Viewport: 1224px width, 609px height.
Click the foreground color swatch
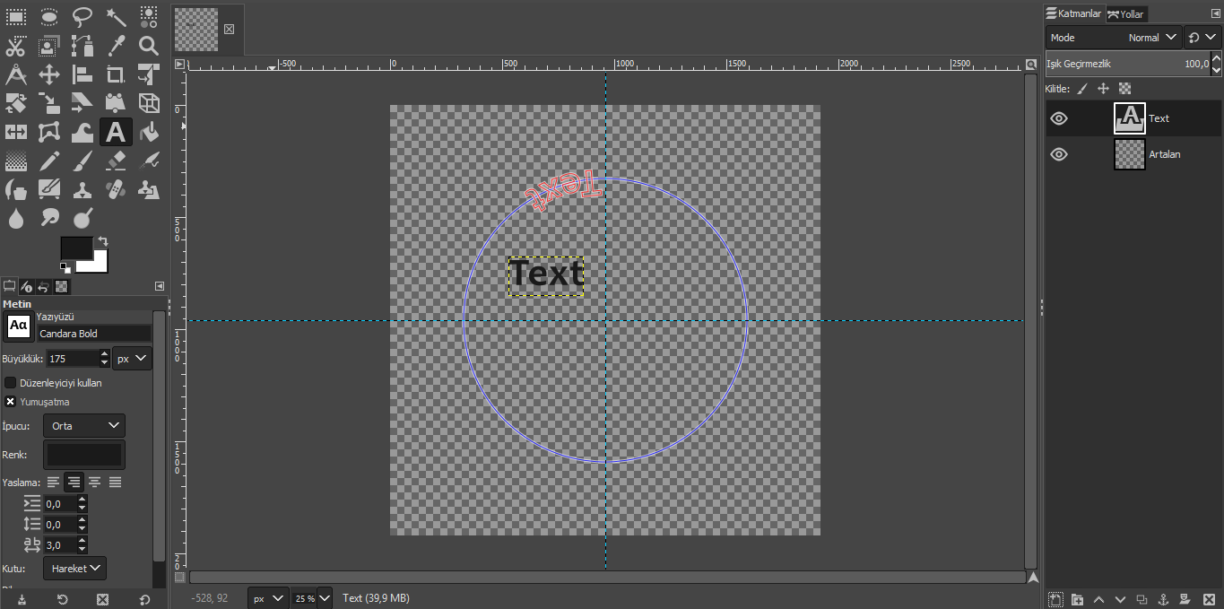coord(75,248)
